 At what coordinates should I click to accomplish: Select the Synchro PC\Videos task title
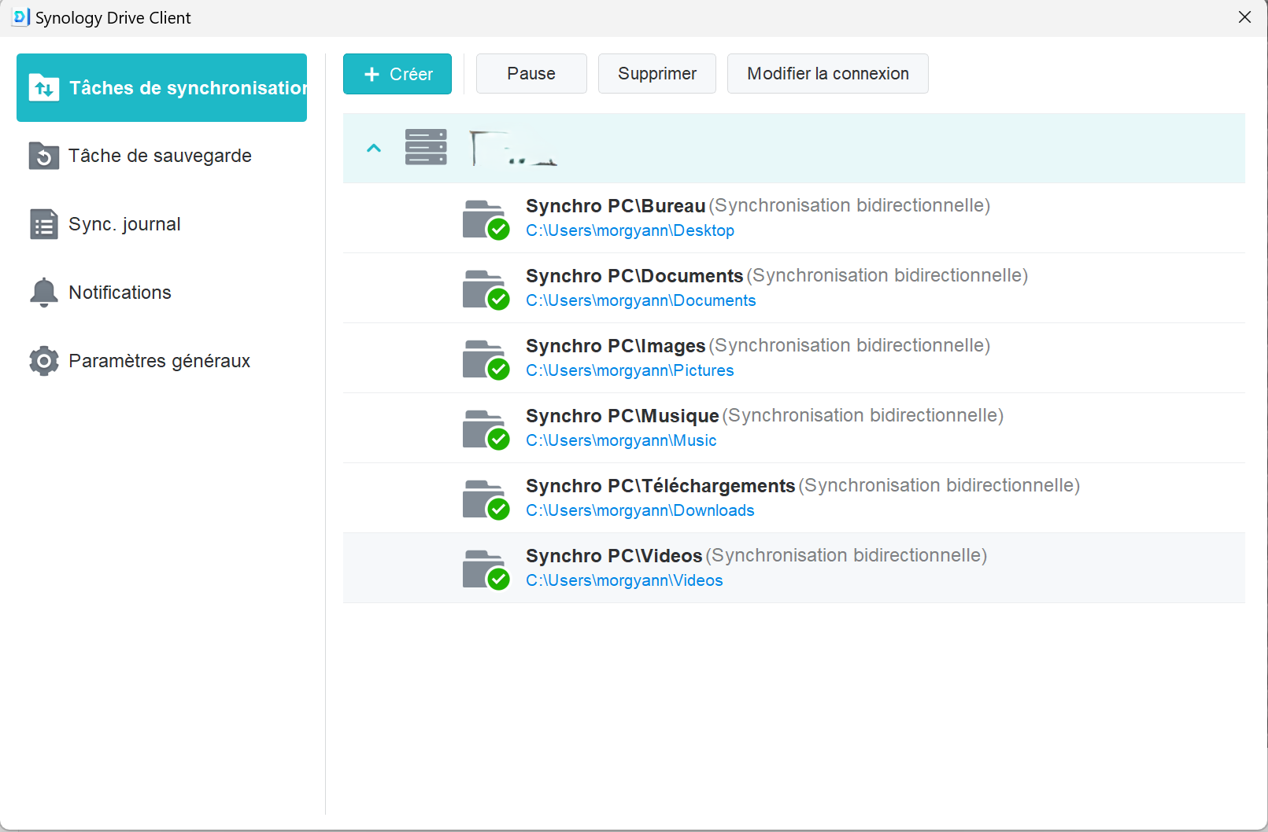coord(614,556)
